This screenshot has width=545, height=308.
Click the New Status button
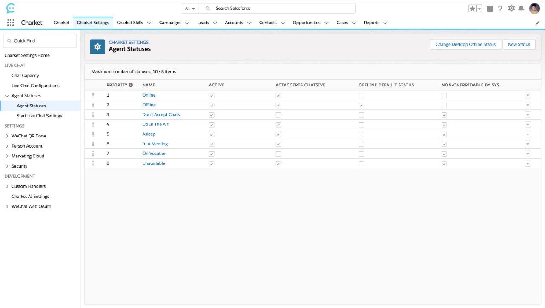coord(519,44)
